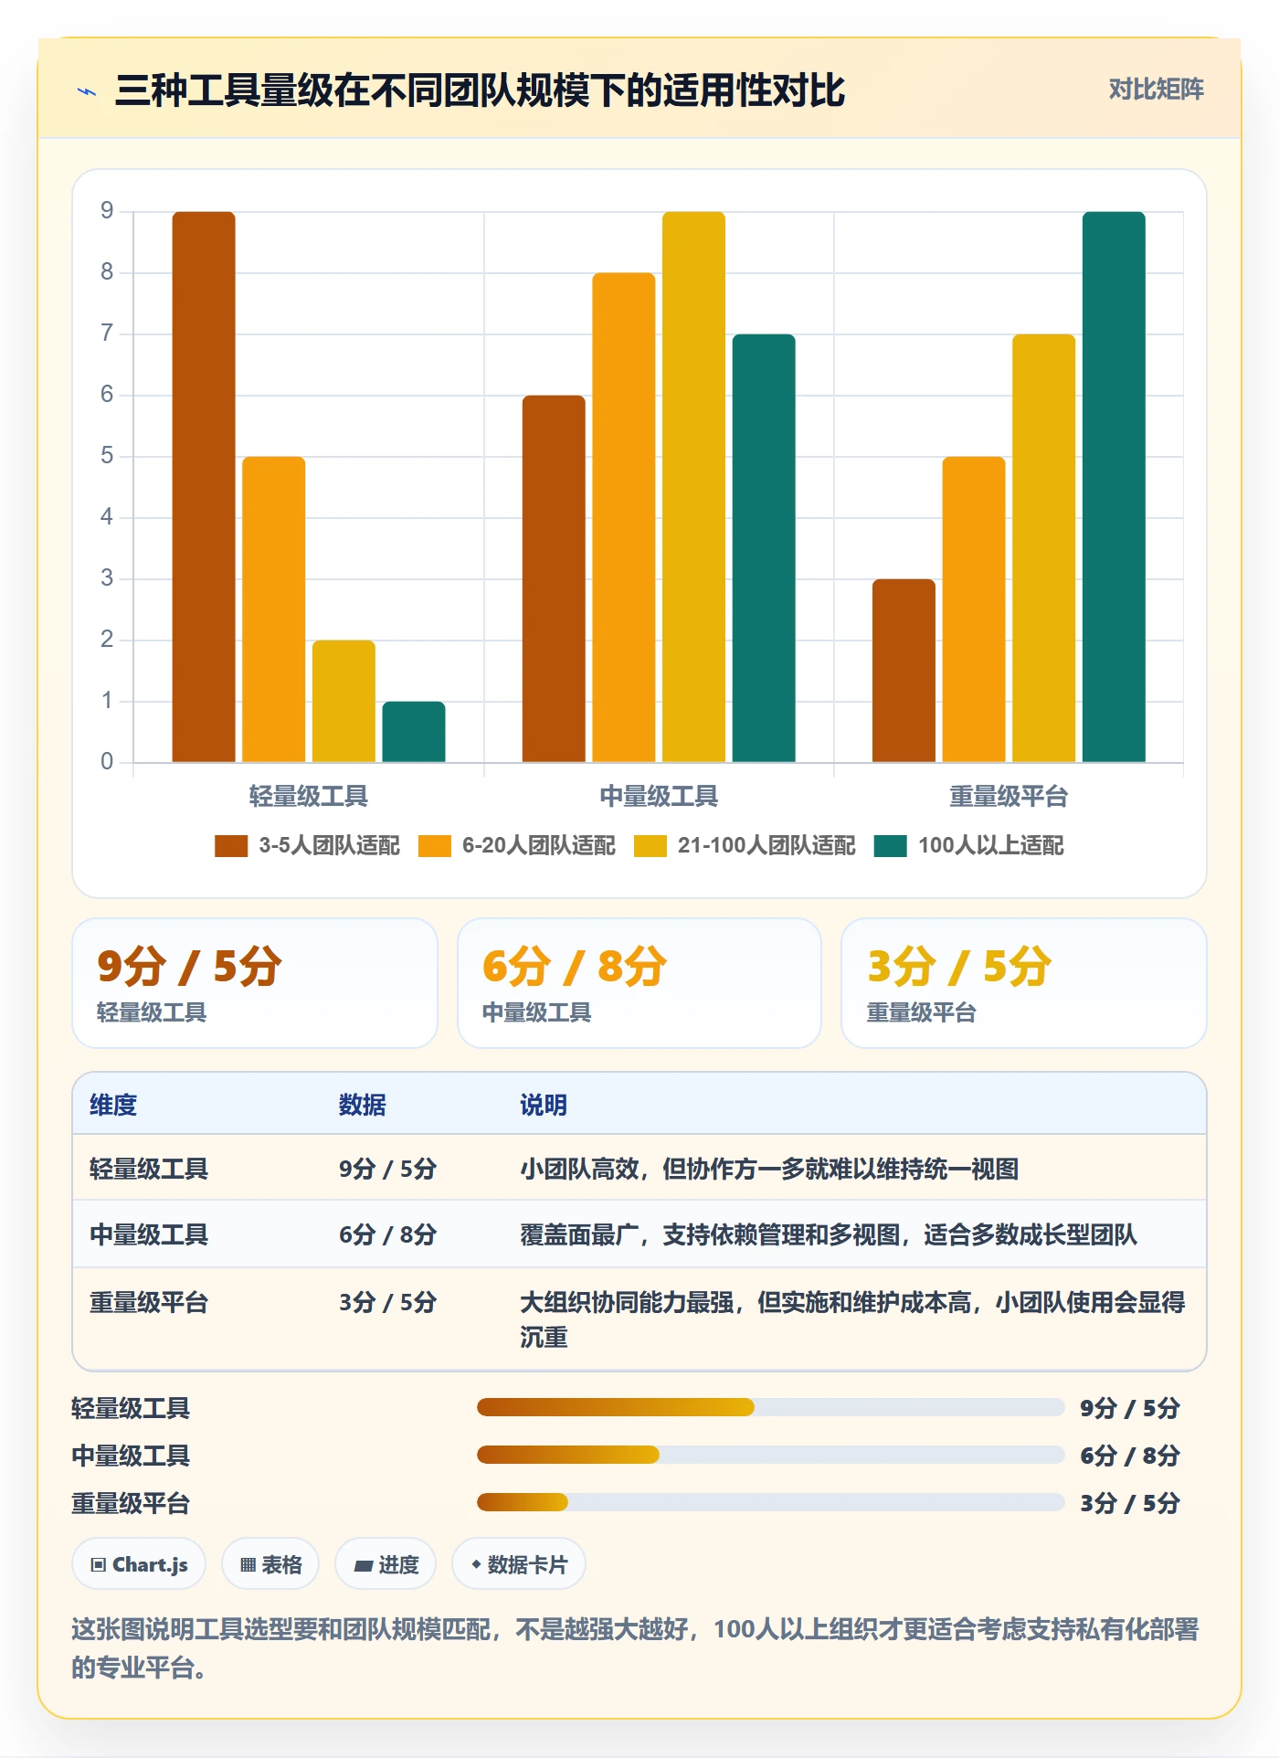Click the 重量级平台 progress bar

[x=770, y=1502]
